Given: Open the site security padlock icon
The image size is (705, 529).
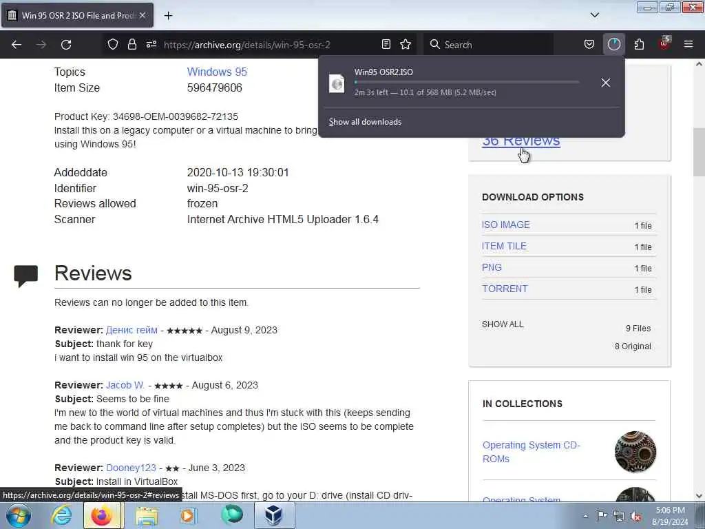Looking at the screenshot, I should pyautogui.click(x=131, y=45).
